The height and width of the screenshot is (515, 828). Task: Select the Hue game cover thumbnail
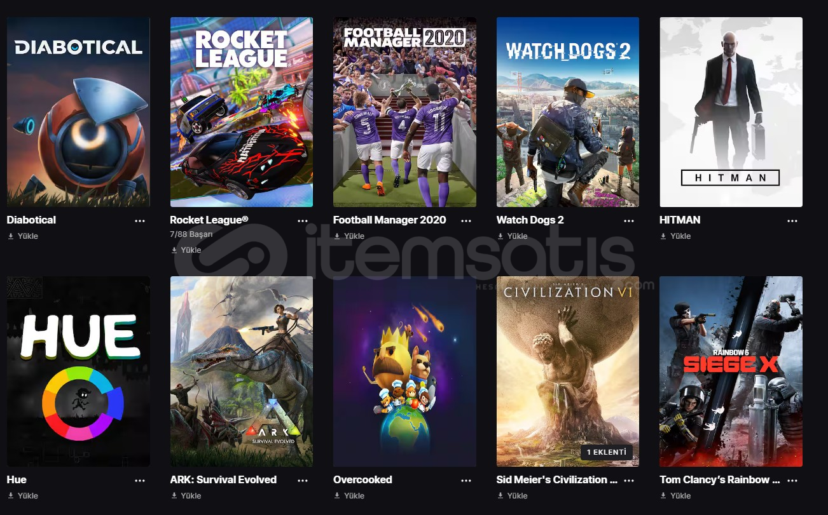point(78,371)
